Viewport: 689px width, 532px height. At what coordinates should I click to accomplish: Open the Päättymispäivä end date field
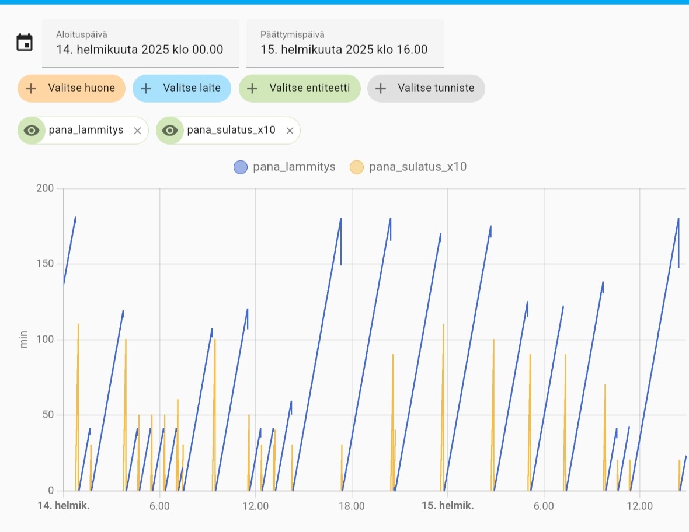[x=344, y=43]
